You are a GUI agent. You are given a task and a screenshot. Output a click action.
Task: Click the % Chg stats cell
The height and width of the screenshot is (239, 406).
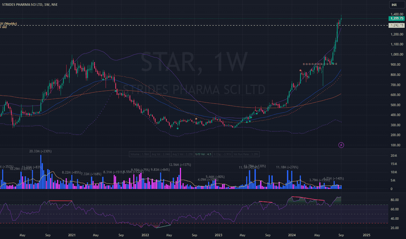click(222, 154)
